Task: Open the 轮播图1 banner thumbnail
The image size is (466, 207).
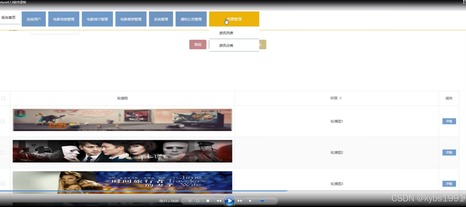Action: 122,120
